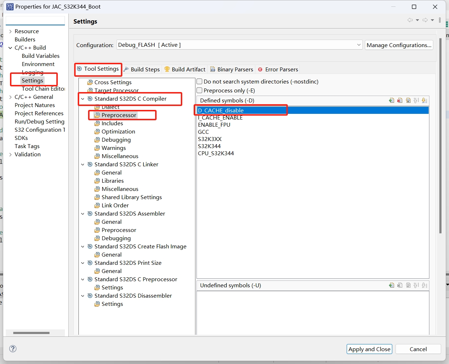Select Settings under C/C++ Build
Image resolution: width=449 pixels, height=364 pixels.
click(x=32, y=81)
